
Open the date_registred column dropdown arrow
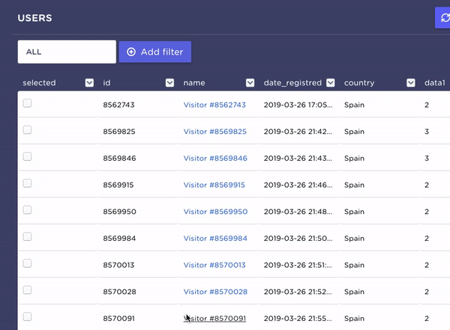[x=331, y=83]
